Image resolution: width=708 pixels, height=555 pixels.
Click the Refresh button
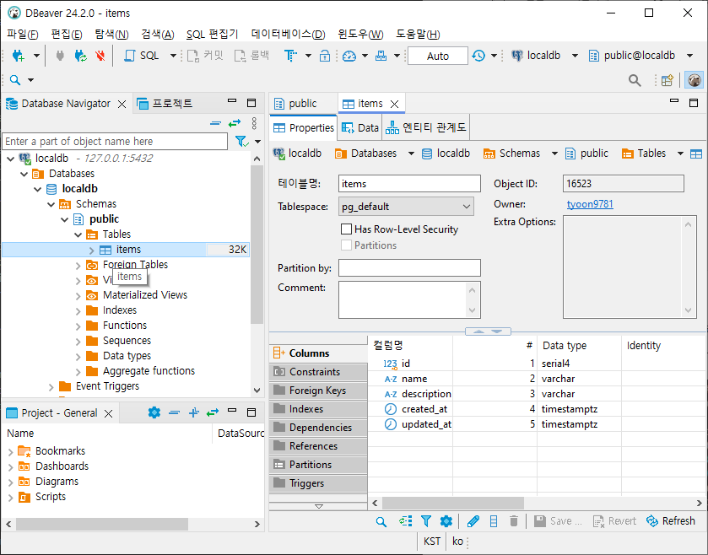click(671, 521)
